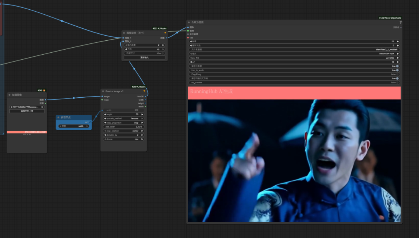
Task: Open help for 图像联结 node
Action: tap(165, 33)
